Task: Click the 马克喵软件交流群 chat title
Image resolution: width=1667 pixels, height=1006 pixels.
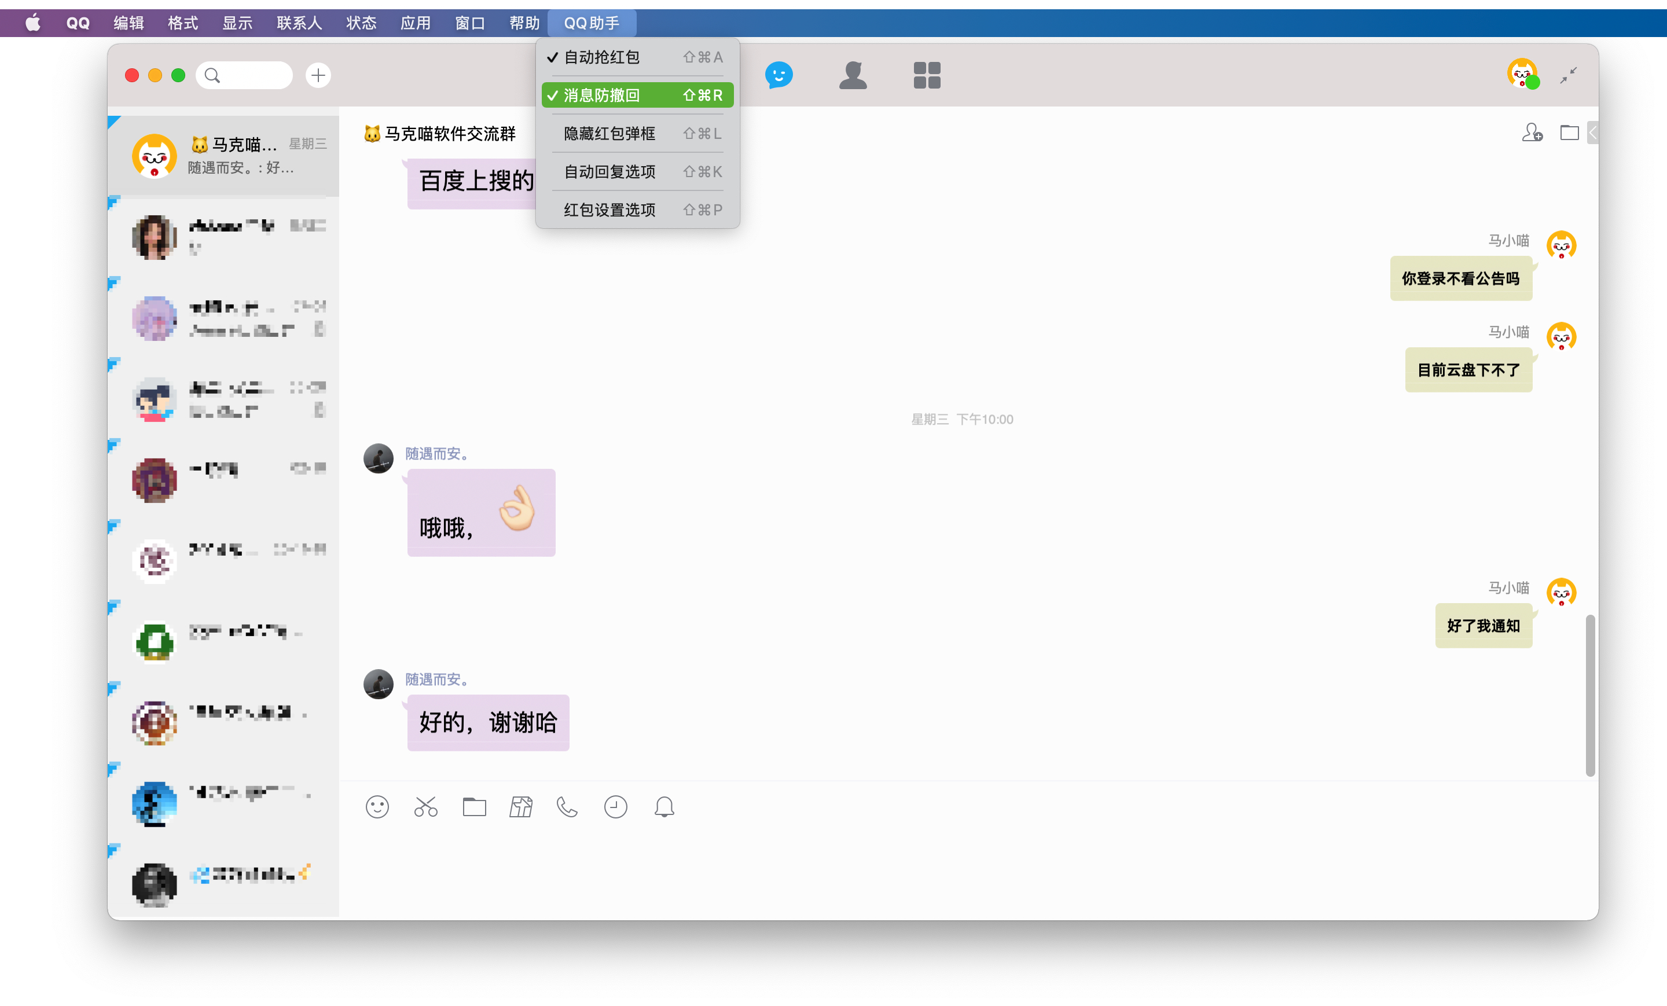Action: pos(440,133)
